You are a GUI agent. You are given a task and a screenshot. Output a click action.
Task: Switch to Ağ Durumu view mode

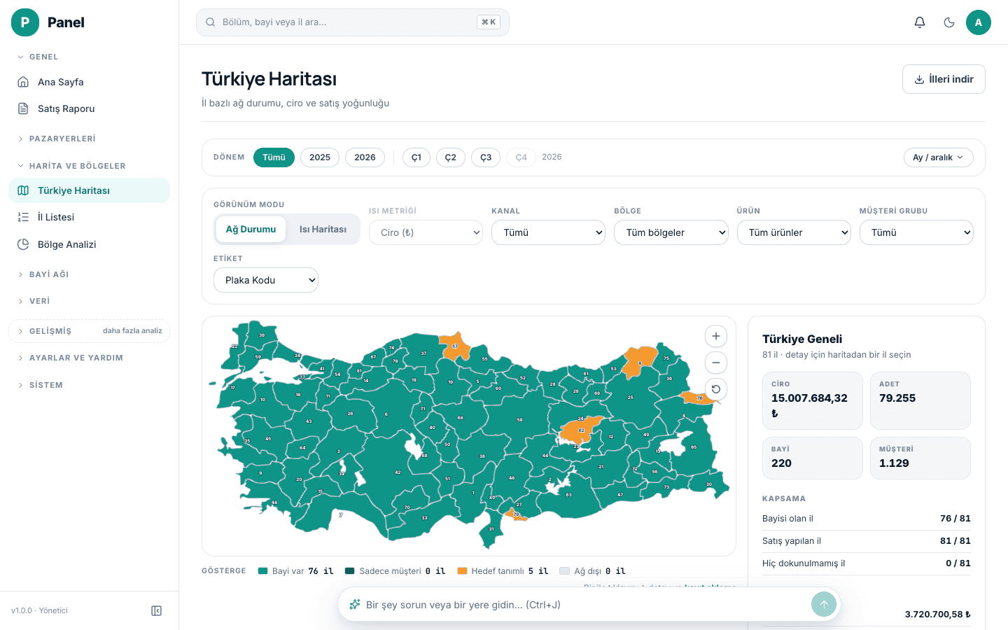coord(251,229)
